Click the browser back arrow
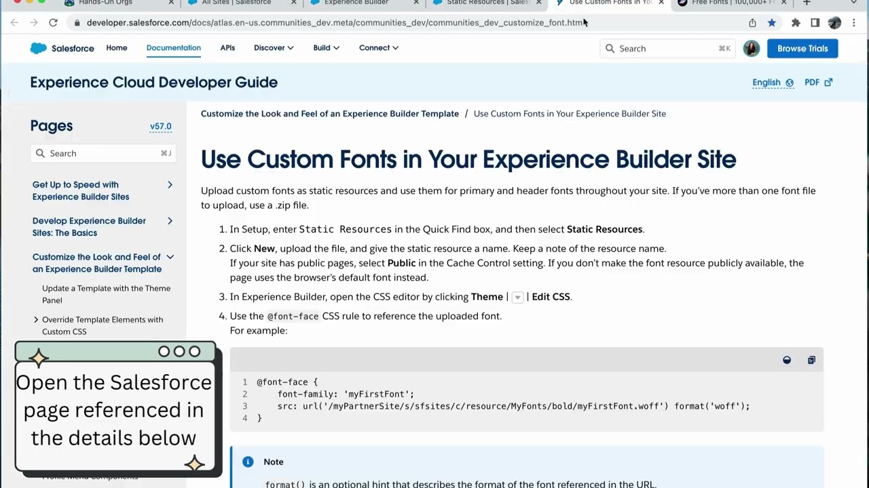This screenshot has height=488, width=869. [14, 22]
